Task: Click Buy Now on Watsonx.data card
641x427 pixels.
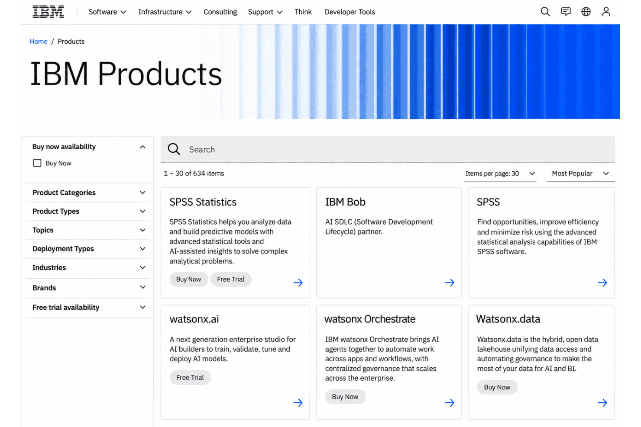Action: click(497, 387)
